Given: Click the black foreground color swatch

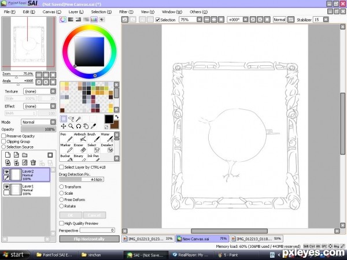Looking at the screenshot, I should (109, 119).
